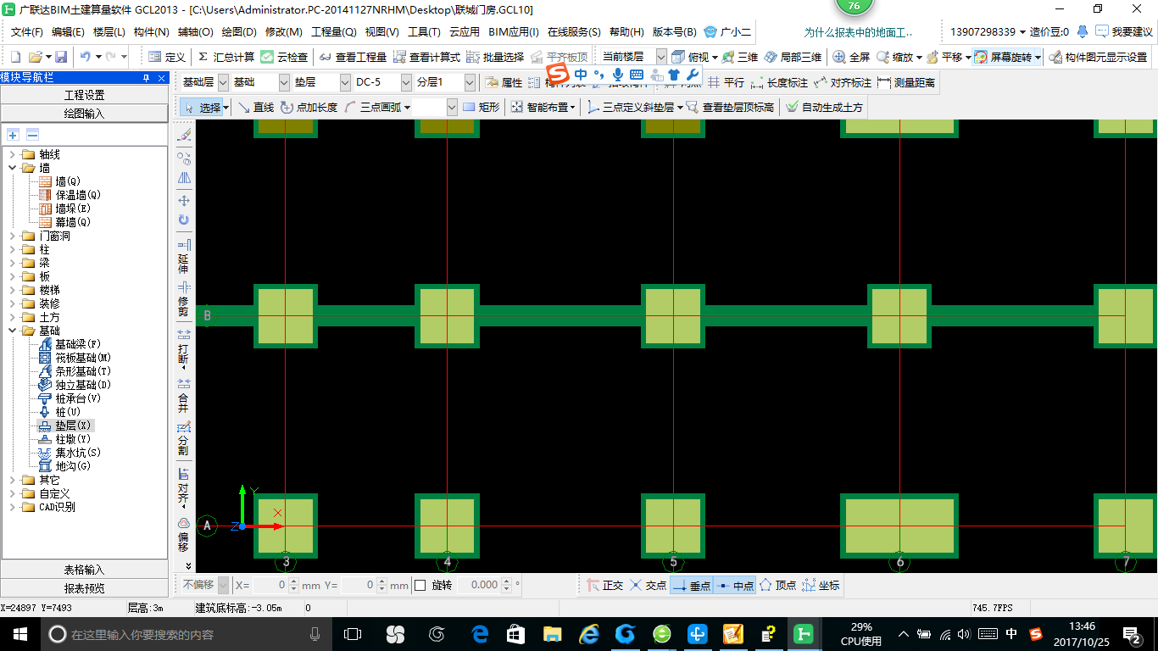Screen dimensions: 1158x651
Task: Select 合并 merge tool in side toolbar
Action: [x=184, y=396]
